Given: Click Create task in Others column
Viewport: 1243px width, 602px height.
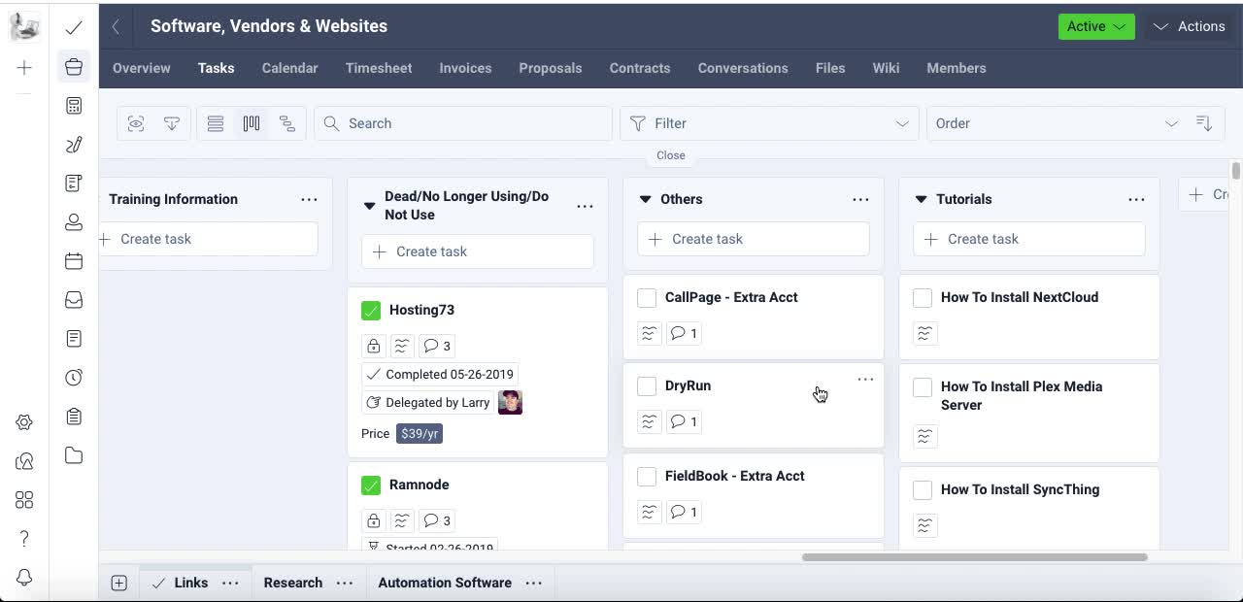Looking at the screenshot, I should tap(753, 239).
